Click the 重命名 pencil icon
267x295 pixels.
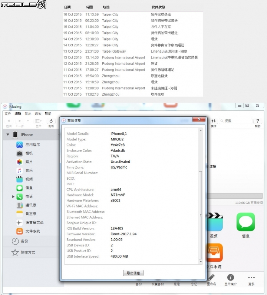[x=211, y=277]
